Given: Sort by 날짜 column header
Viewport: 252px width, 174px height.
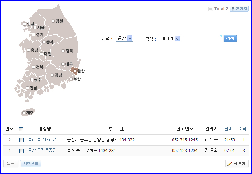Looking at the screenshot, I should [x=229, y=129].
